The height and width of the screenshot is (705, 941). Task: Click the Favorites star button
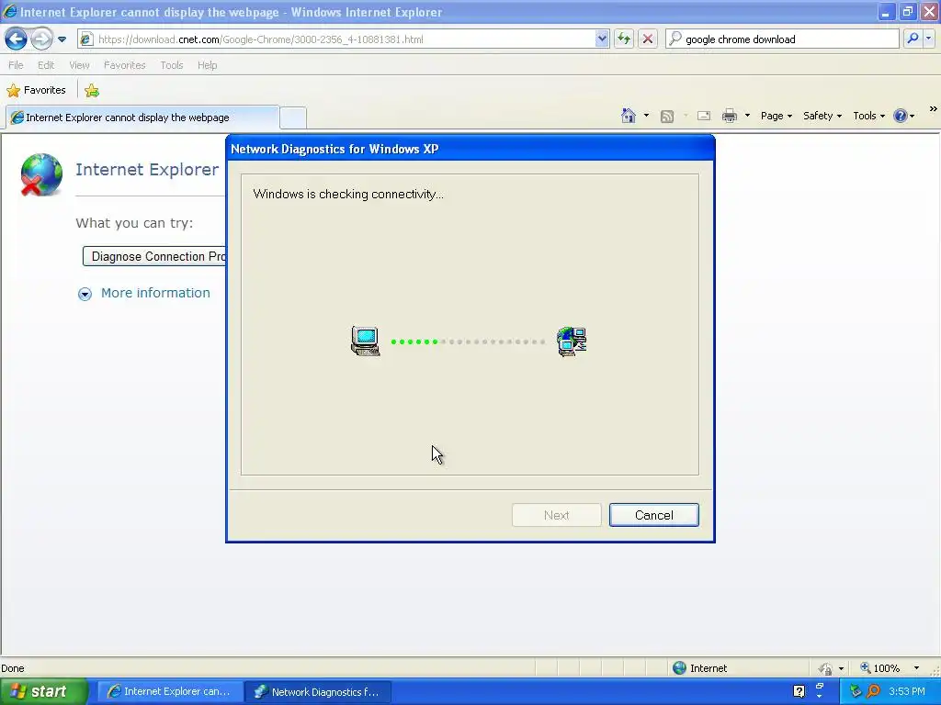36,90
